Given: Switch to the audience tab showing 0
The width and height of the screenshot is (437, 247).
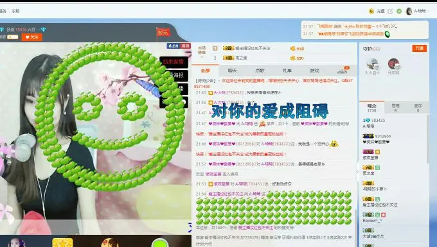Looking at the screenshot, I should click(x=418, y=108).
